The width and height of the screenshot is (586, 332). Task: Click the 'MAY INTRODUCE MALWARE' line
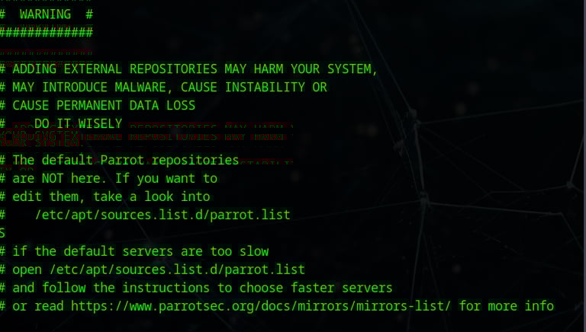click(163, 88)
